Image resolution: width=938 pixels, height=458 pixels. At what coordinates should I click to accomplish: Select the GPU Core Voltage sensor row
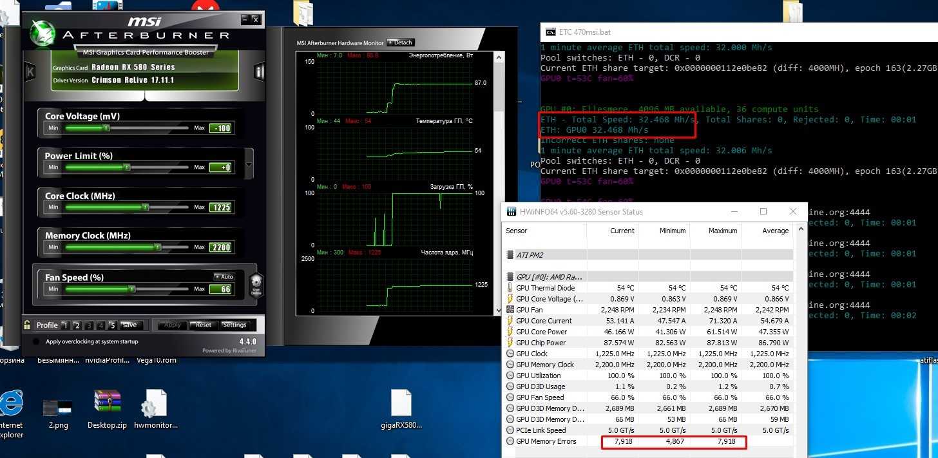[649, 299]
